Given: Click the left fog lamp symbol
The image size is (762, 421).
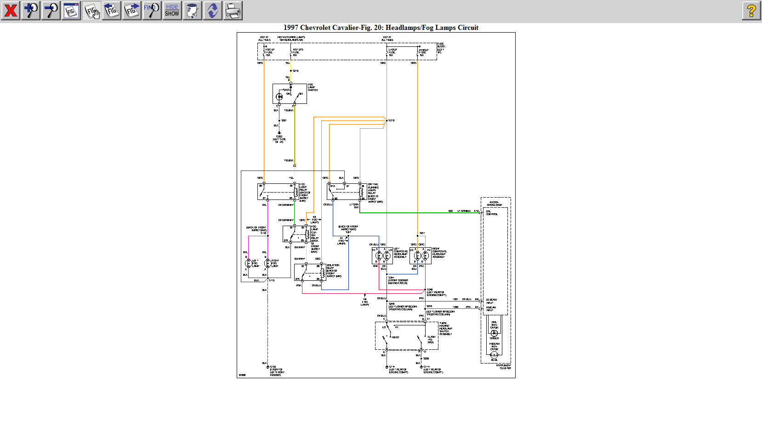Looking at the screenshot, I should pos(249,263).
